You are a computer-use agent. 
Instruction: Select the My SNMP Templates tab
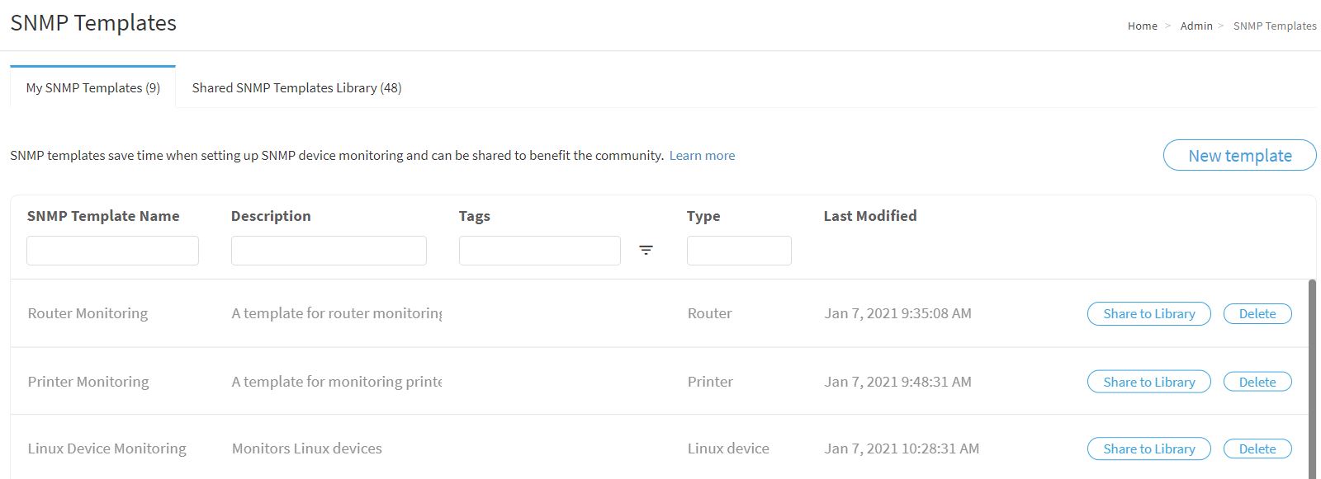point(93,87)
